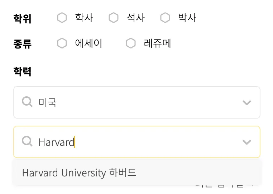
Task: Click the 학위 section heading
Action: [22, 18]
